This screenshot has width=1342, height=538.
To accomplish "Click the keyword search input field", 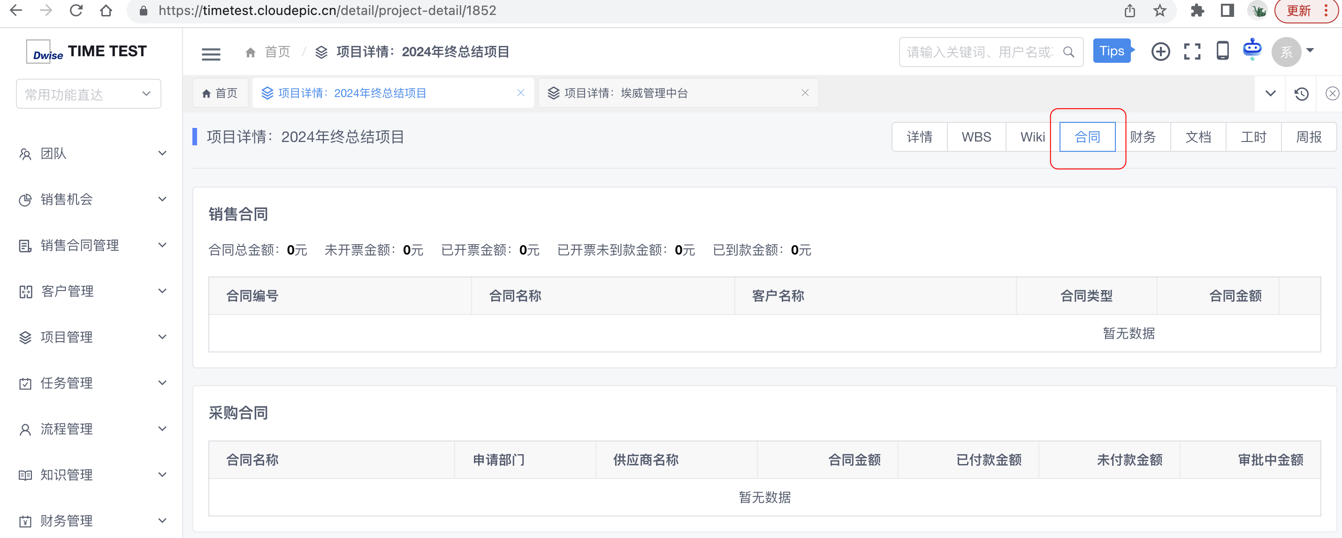I will coord(979,52).
